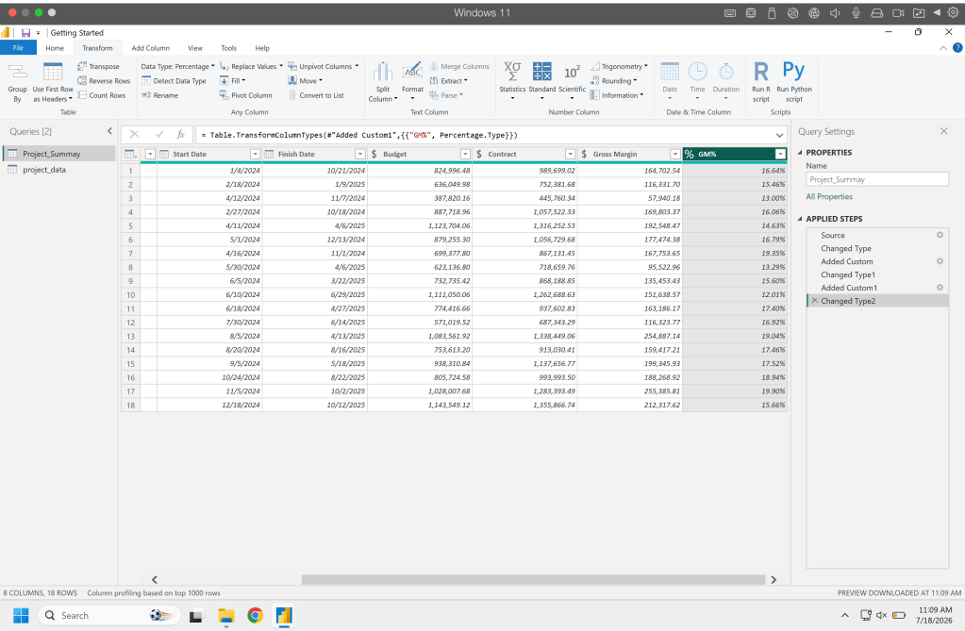Viewport: 965px width, 631px height.
Task: Open the Standard number operations
Action: 542,82
